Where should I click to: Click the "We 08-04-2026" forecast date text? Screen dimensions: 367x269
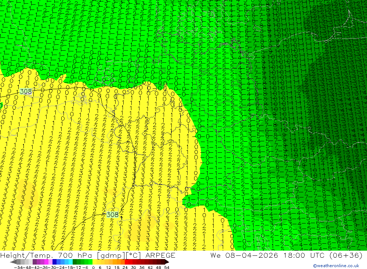tap(244, 255)
